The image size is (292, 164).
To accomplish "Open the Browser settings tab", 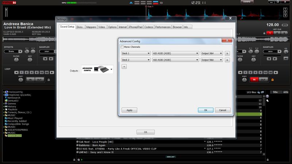I will (177, 27).
